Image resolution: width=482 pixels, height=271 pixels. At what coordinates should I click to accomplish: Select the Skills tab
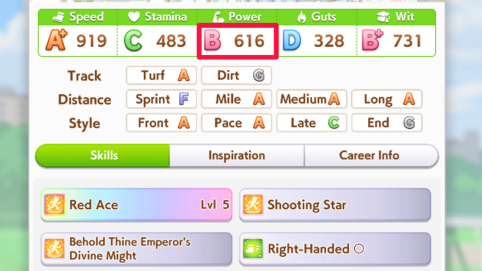click(x=103, y=155)
